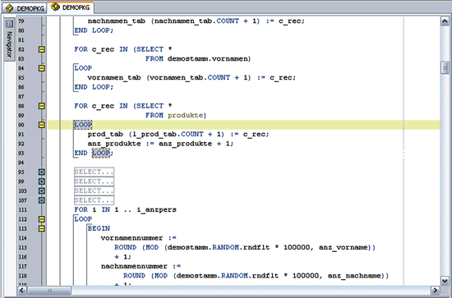Click the collapsed SELECT... box on line 107

coord(94,200)
